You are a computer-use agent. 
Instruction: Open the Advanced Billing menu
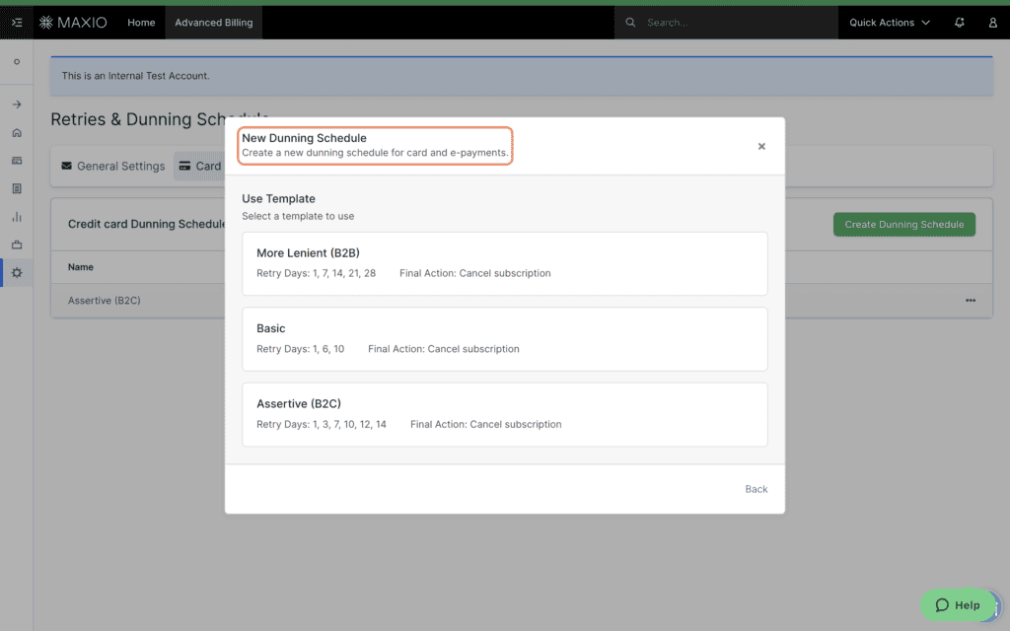pyautogui.click(x=214, y=23)
